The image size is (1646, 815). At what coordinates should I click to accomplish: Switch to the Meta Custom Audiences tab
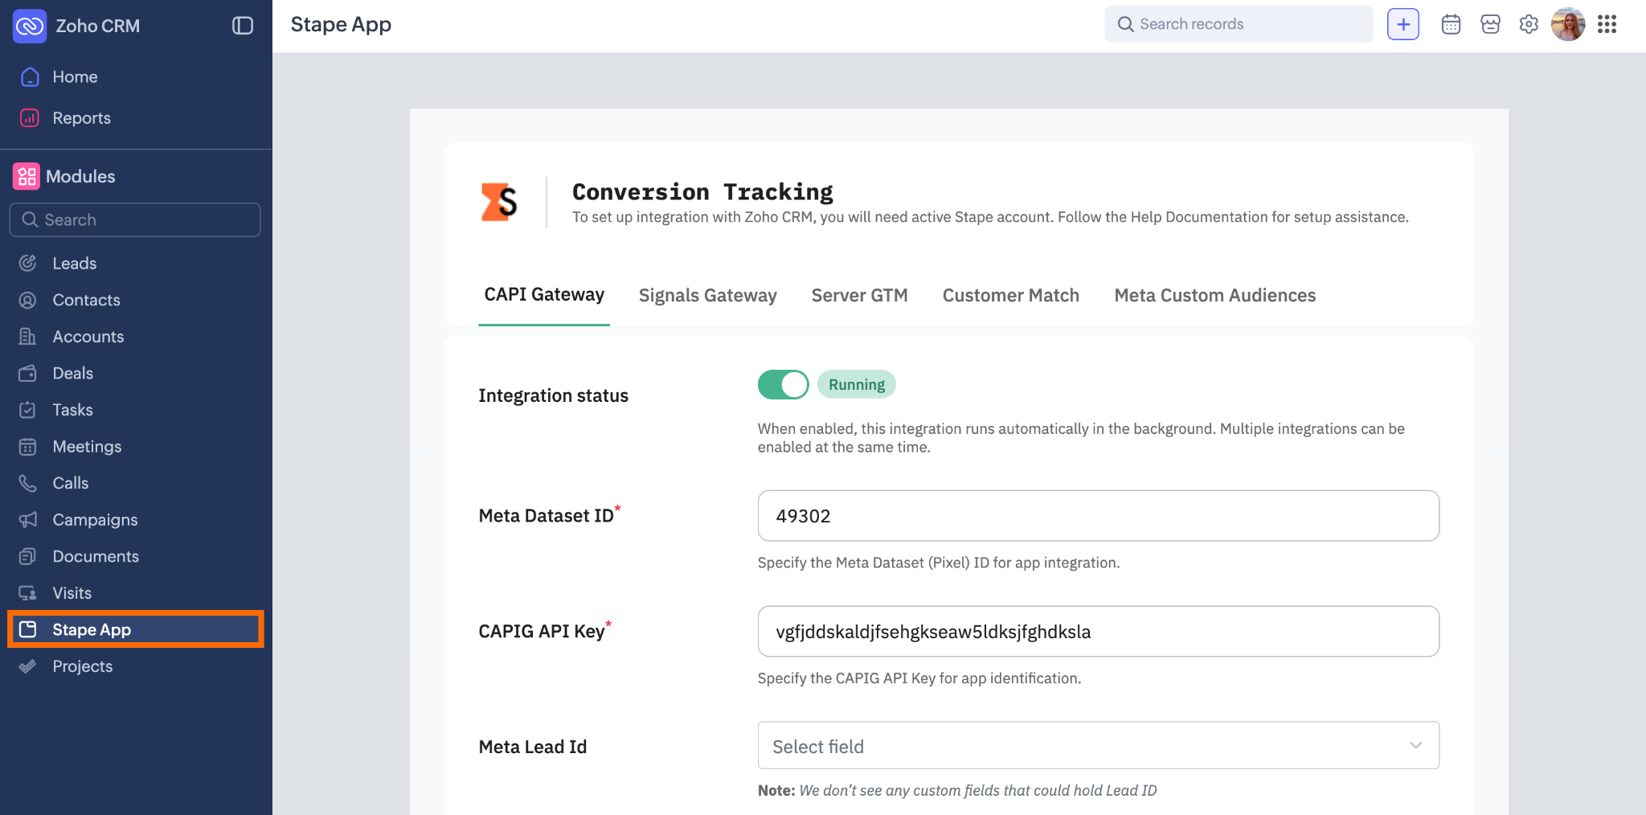pyautogui.click(x=1215, y=296)
